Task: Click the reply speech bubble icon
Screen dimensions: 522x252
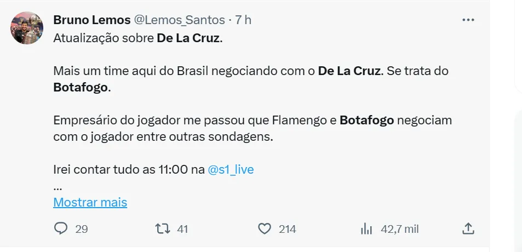Action: point(61,228)
